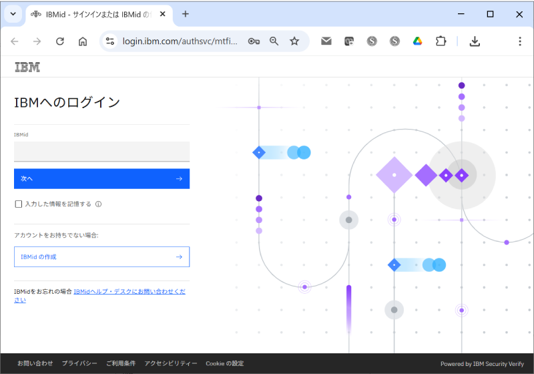Open お問い合わせ footer link
Image resolution: width=534 pixels, height=374 pixels.
[x=35, y=363]
